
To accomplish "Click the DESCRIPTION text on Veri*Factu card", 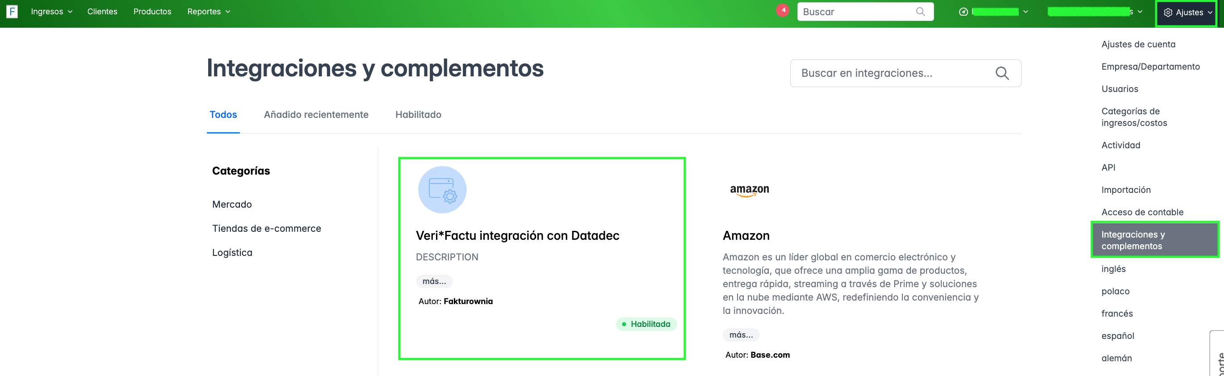I will tap(447, 257).
